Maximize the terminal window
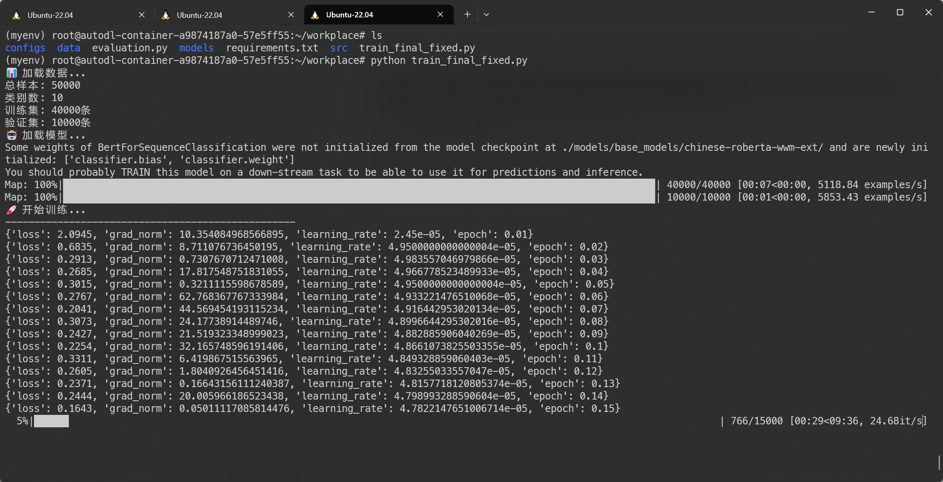The height and width of the screenshot is (482, 943). click(x=900, y=12)
